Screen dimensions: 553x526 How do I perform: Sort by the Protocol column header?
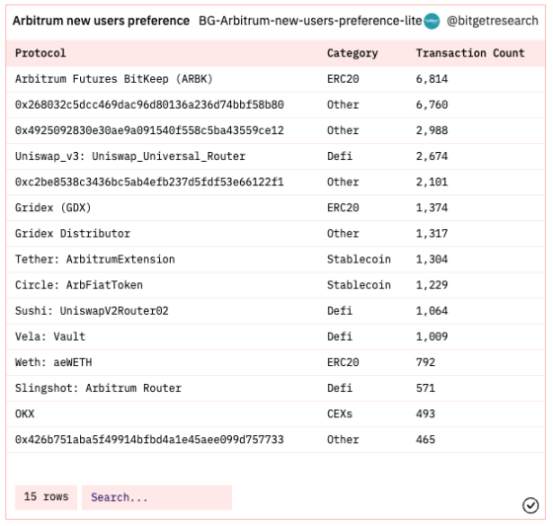coord(40,53)
